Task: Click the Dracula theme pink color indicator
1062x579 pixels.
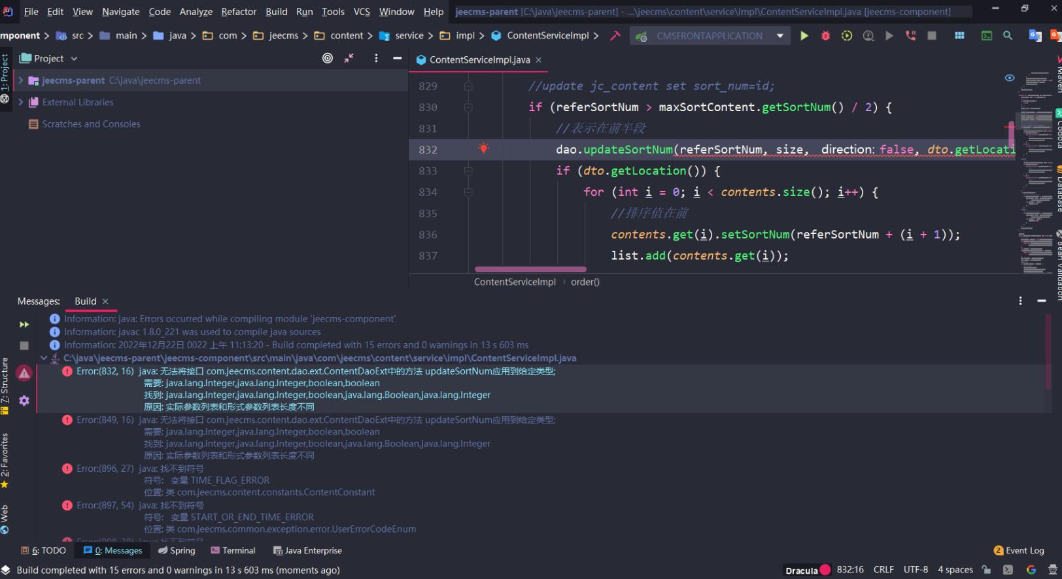Action: (825, 570)
